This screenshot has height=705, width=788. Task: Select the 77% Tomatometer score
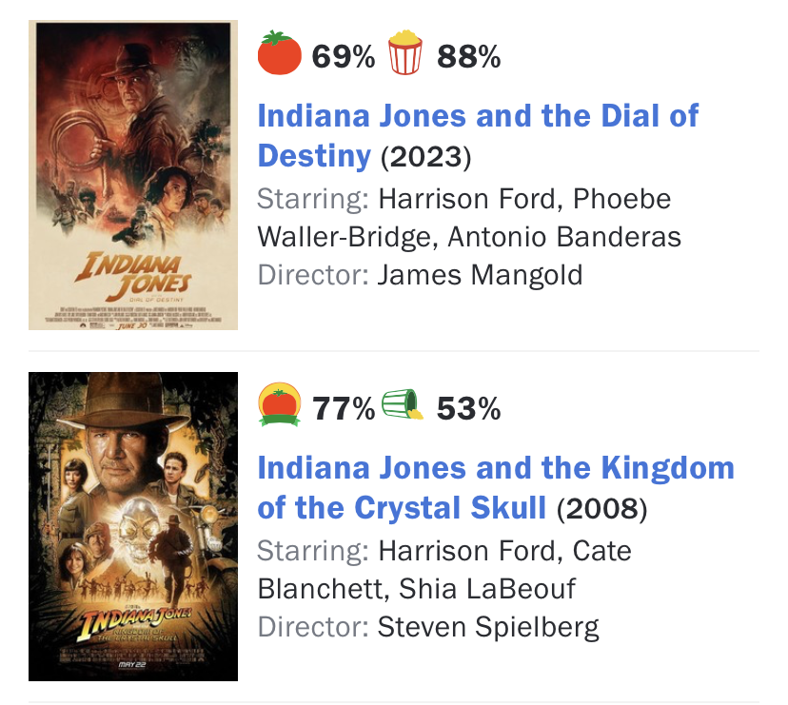(x=344, y=409)
